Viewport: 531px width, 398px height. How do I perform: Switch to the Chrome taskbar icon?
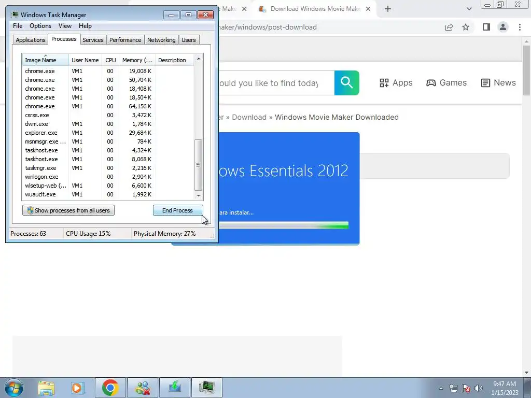[110, 388]
